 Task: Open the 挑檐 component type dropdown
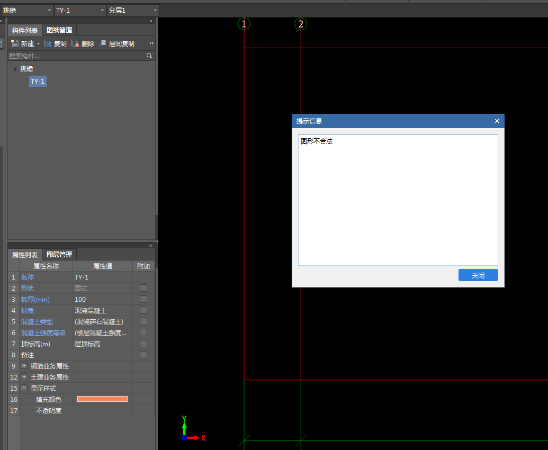click(x=49, y=11)
